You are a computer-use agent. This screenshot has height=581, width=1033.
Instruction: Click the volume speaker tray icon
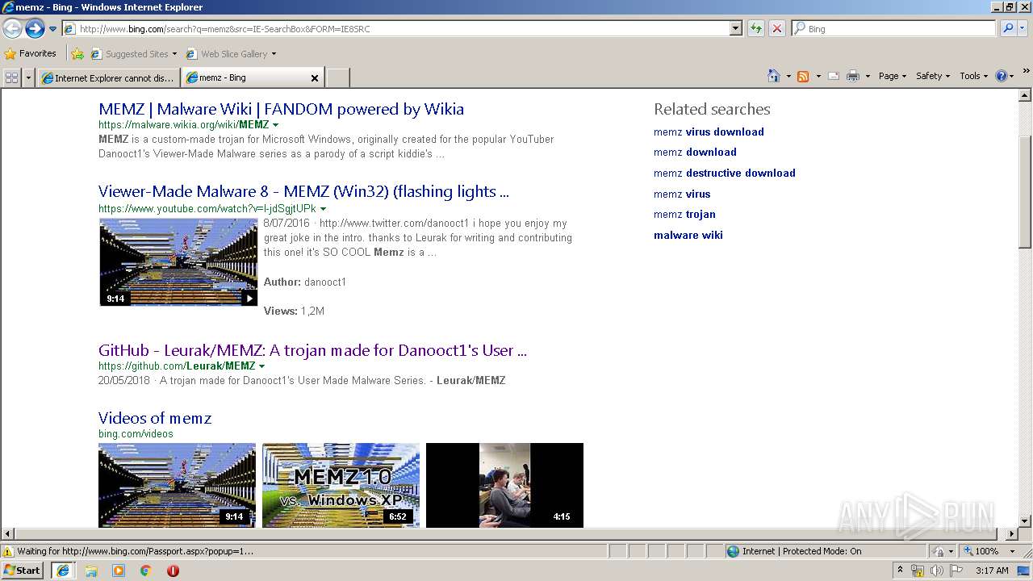937,571
